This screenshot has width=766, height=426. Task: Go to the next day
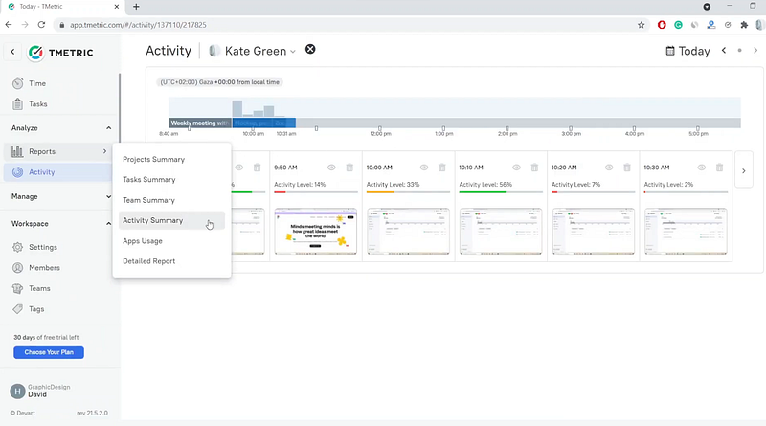click(755, 51)
